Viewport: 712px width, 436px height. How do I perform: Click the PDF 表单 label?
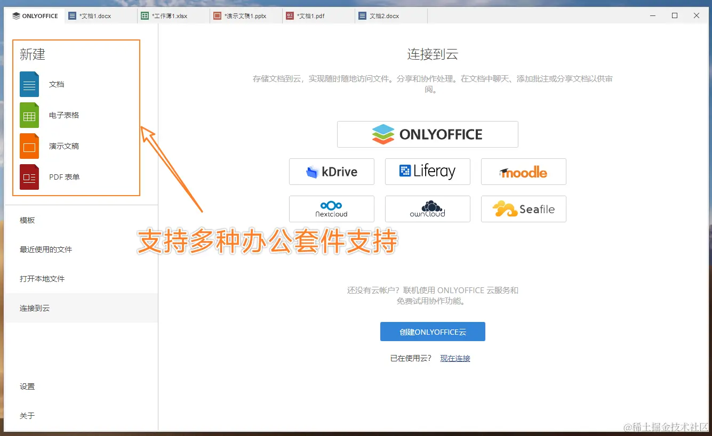point(65,177)
